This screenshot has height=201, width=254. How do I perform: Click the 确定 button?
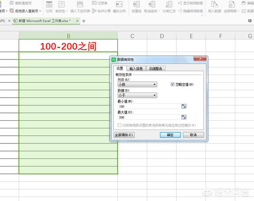pyautogui.click(x=170, y=135)
